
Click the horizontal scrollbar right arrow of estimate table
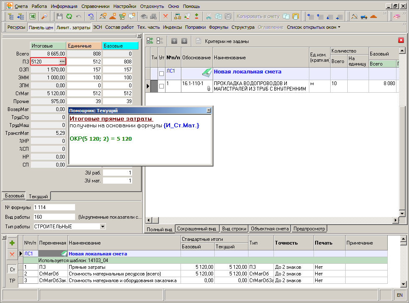[x=396, y=220]
